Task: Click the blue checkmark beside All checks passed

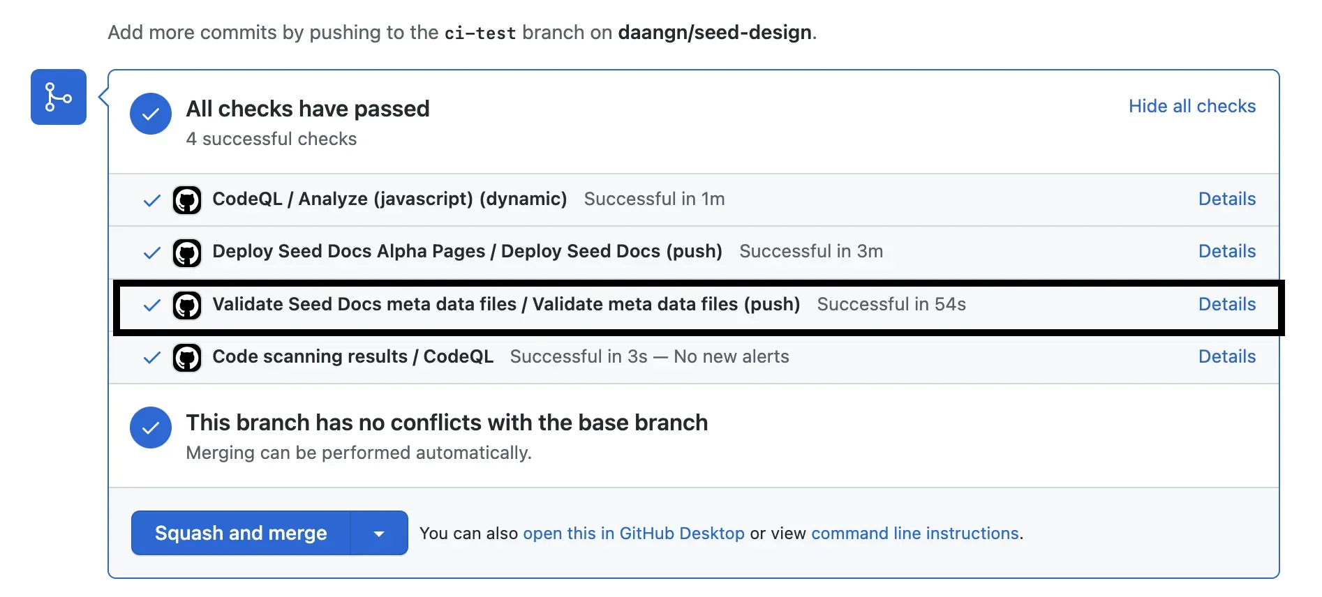Action: pyautogui.click(x=151, y=114)
